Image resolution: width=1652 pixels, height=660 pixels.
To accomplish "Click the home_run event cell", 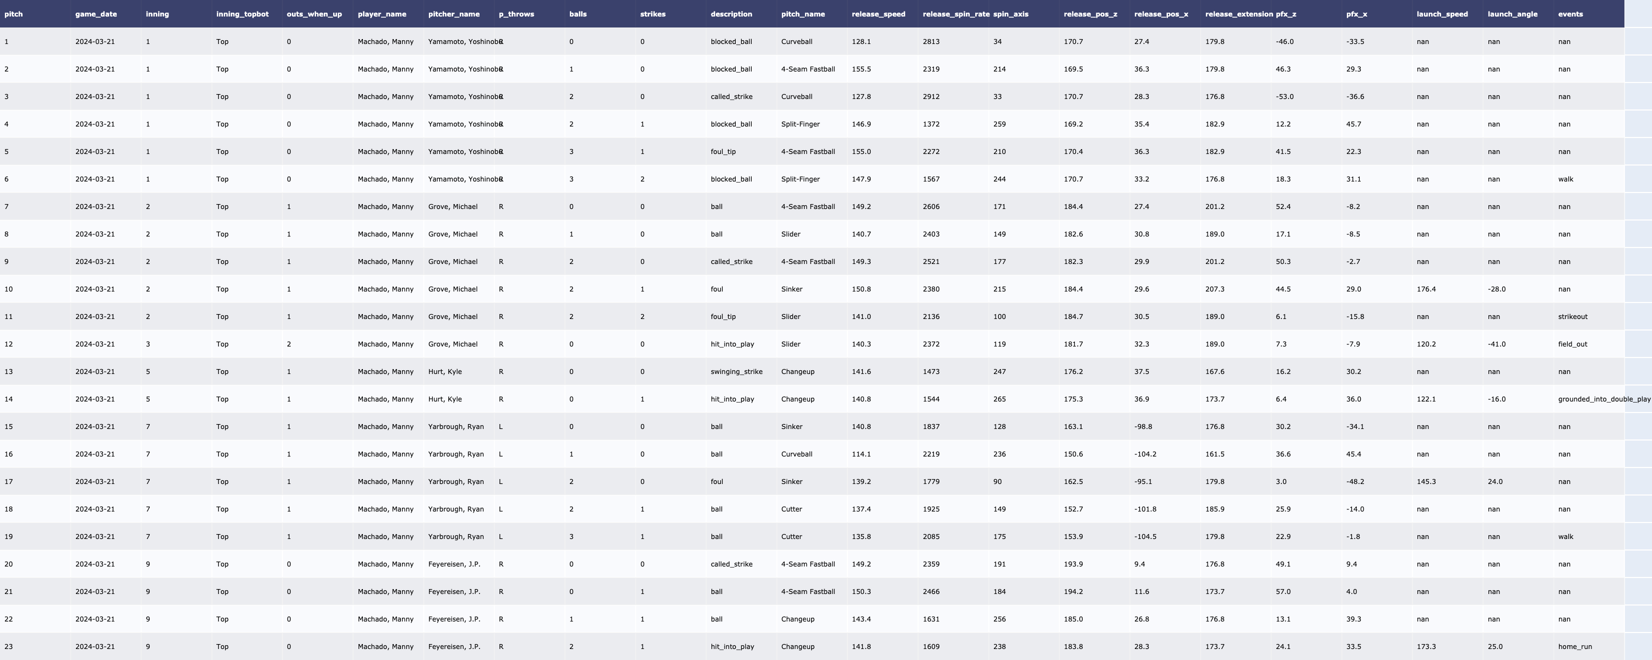I will click(x=1574, y=647).
